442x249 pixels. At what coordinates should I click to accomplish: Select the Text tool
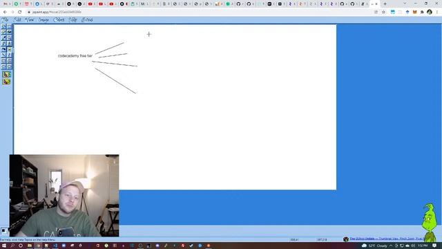pos(9,49)
